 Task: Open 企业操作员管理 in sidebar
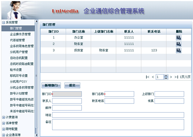tap(20, 34)
